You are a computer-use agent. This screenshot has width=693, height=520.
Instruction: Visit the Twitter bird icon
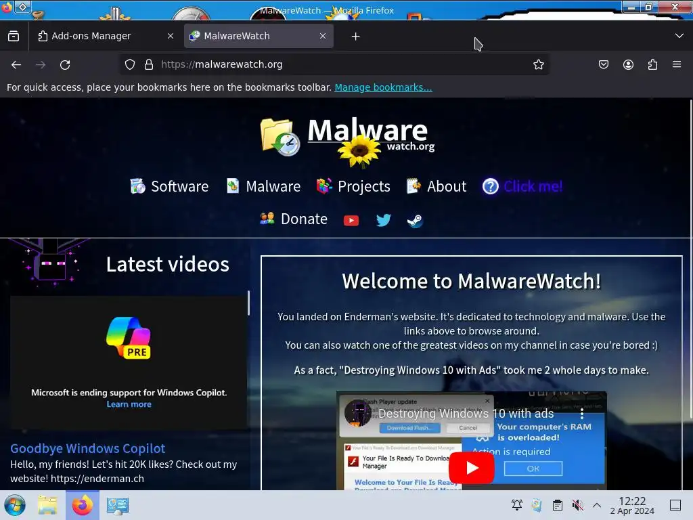tap(383, 220)
